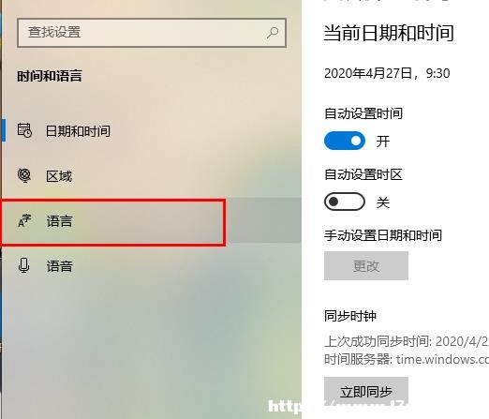The height and width of the screenshot is (419, 489).
Task: Click the A字 language icon
Action: tap(24, 221)
